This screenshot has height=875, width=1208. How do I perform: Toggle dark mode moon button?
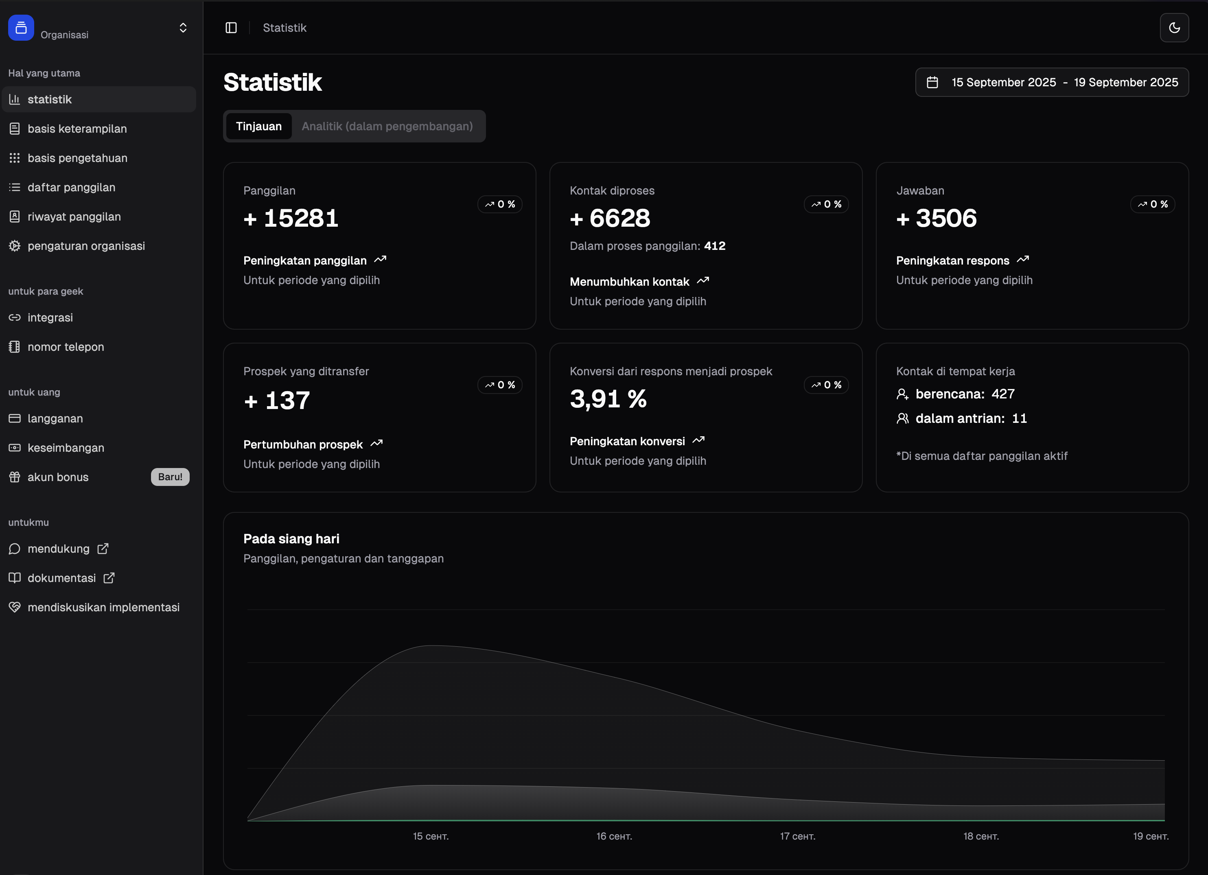(x=1174, y=28)
